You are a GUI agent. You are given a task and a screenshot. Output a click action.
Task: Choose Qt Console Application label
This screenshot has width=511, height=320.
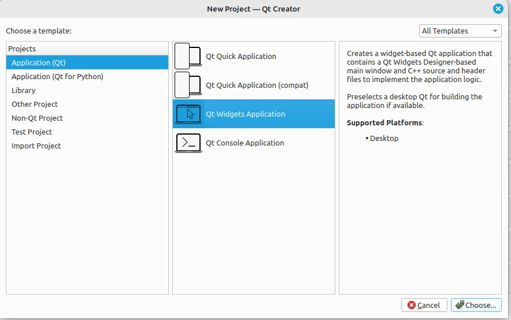(x=245, y=143)
